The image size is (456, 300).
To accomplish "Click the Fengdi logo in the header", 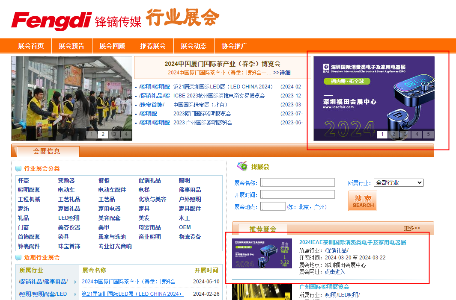I will [51, 20].
